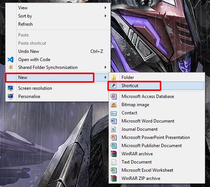Click the Text Document page icon
Viewport: 210px width, 187px height.
(114, 162)
